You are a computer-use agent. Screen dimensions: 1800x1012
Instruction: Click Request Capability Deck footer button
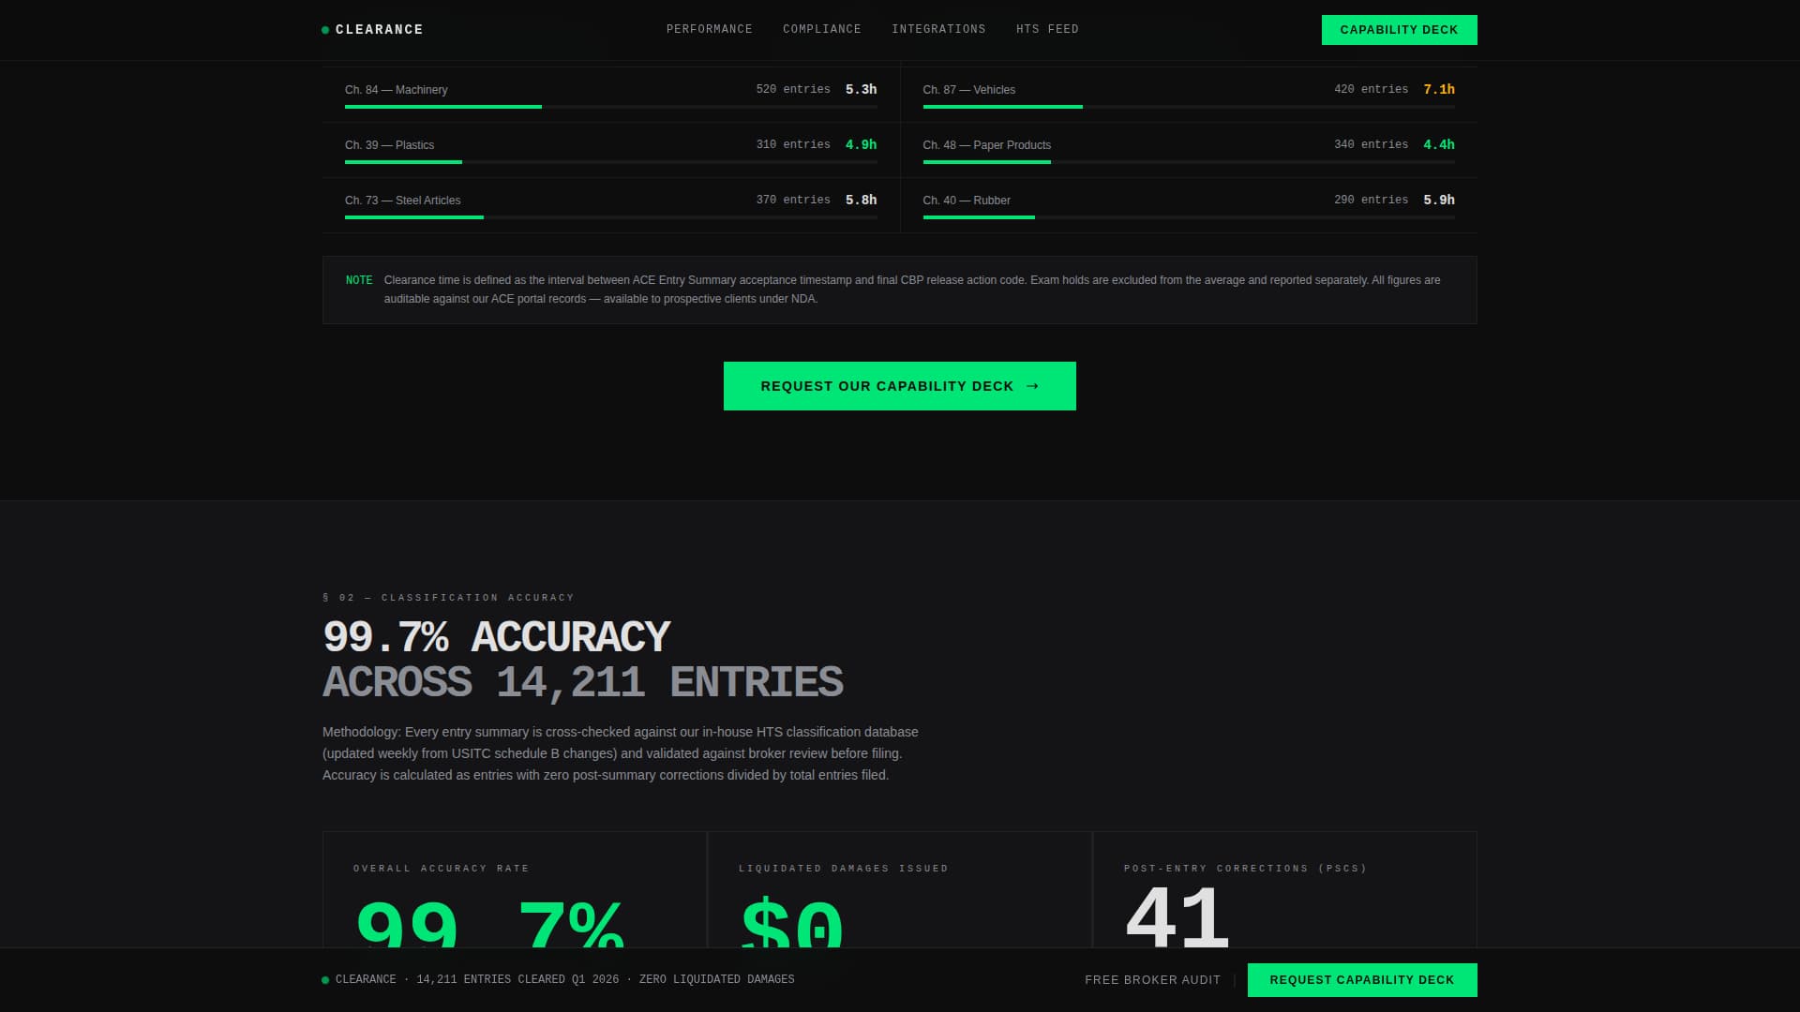point(1362,980)
